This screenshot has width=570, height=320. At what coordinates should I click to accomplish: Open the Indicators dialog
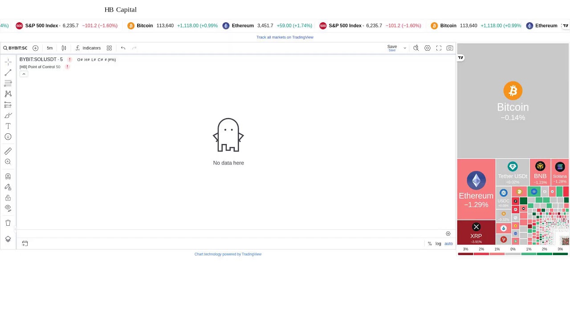pos(88,48)
